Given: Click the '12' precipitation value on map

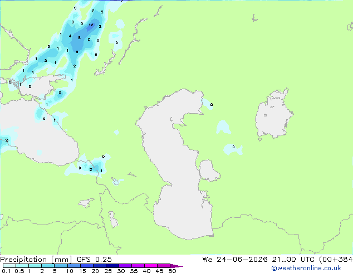Looking at the screenshot, I should tap(91, 25).
